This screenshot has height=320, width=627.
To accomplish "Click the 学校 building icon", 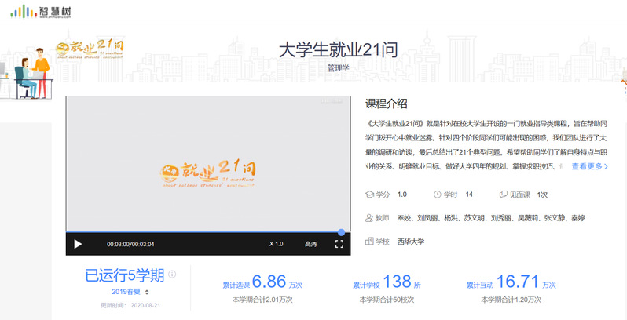I will pos(369,242).
